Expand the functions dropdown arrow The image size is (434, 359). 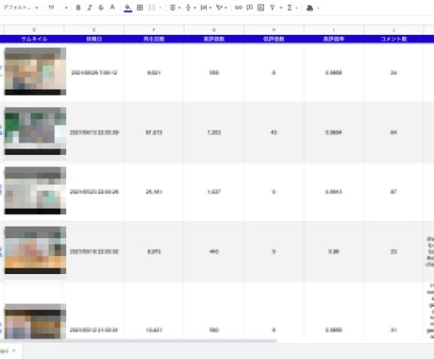click(x=296, y=8)
